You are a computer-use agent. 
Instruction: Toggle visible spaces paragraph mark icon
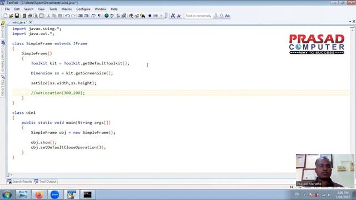tap(99, 16)
